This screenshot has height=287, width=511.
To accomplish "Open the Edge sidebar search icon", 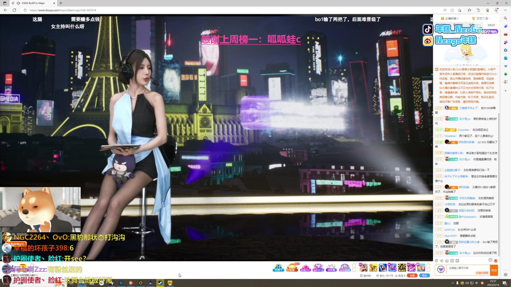I will (x=505, y=18).
